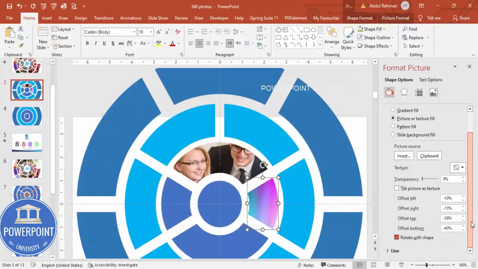Switch to the Design tab

(81, 18)
